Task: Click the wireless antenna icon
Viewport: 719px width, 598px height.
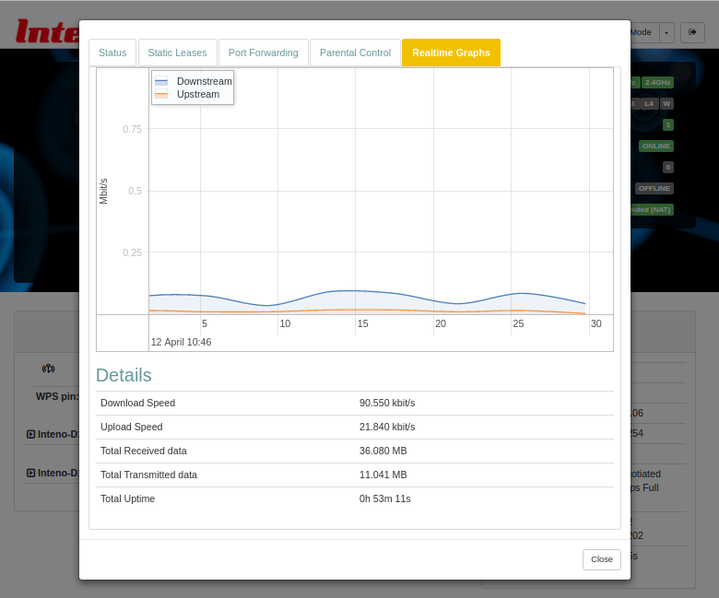Action: click(x=48, y=369)
